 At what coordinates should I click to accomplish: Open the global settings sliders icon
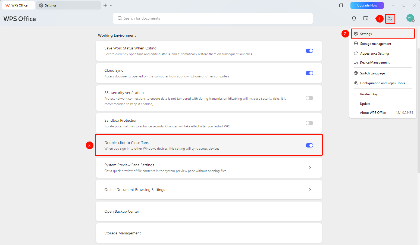[x=390, y=18]
